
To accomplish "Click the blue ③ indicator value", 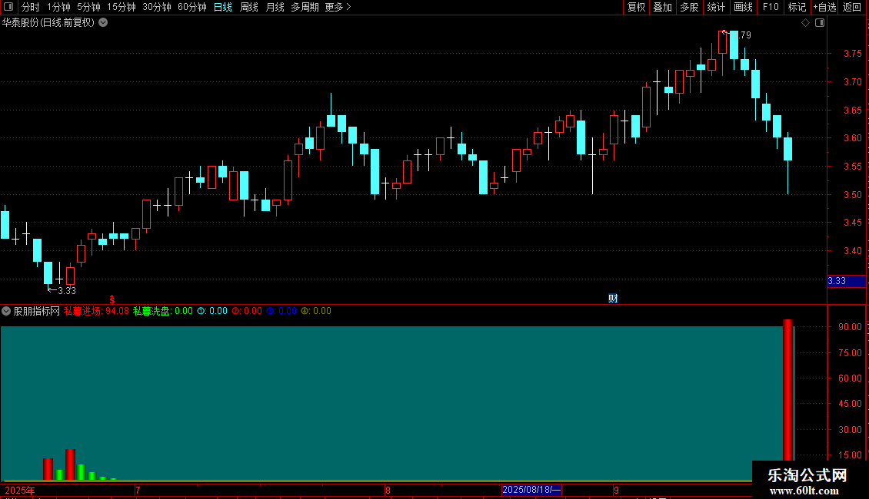I will point(281,311).
